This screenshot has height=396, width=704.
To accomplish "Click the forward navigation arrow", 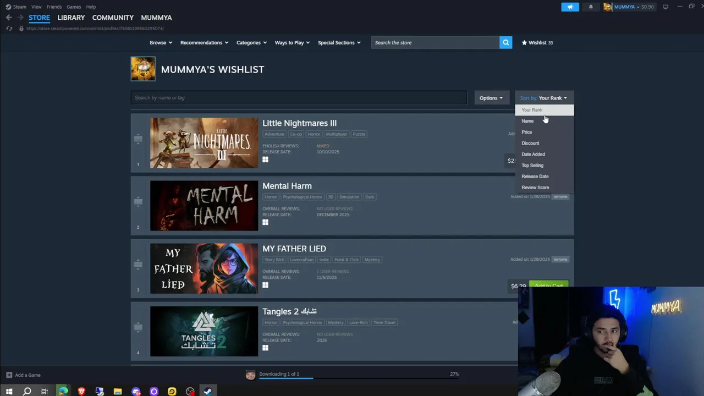I will pyautogui.click(x=20, y=18).
